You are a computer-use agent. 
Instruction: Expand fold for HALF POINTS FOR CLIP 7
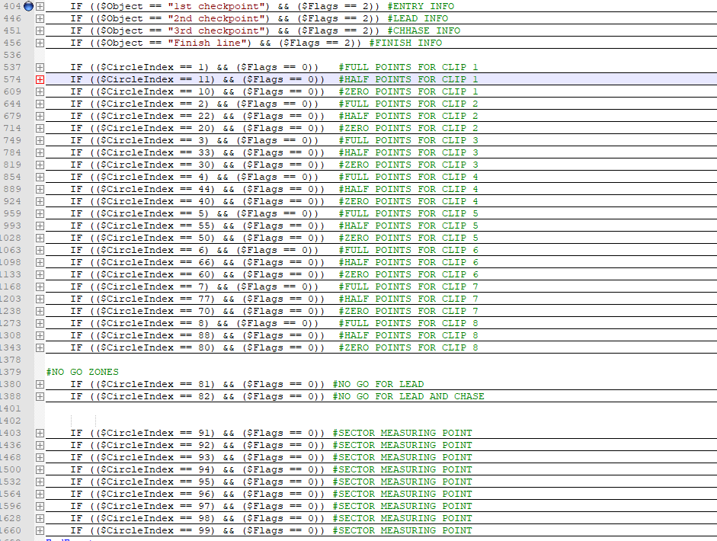[x=40, y=299]
